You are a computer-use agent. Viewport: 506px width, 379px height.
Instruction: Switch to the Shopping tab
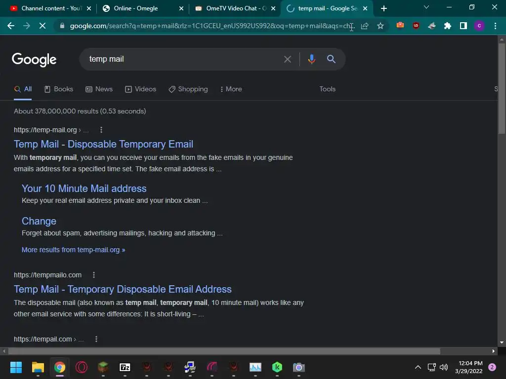(188, 89)
